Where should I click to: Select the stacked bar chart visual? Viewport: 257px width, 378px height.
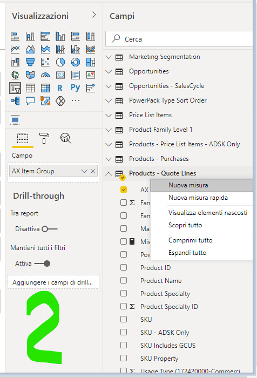[x=15, y=36]
